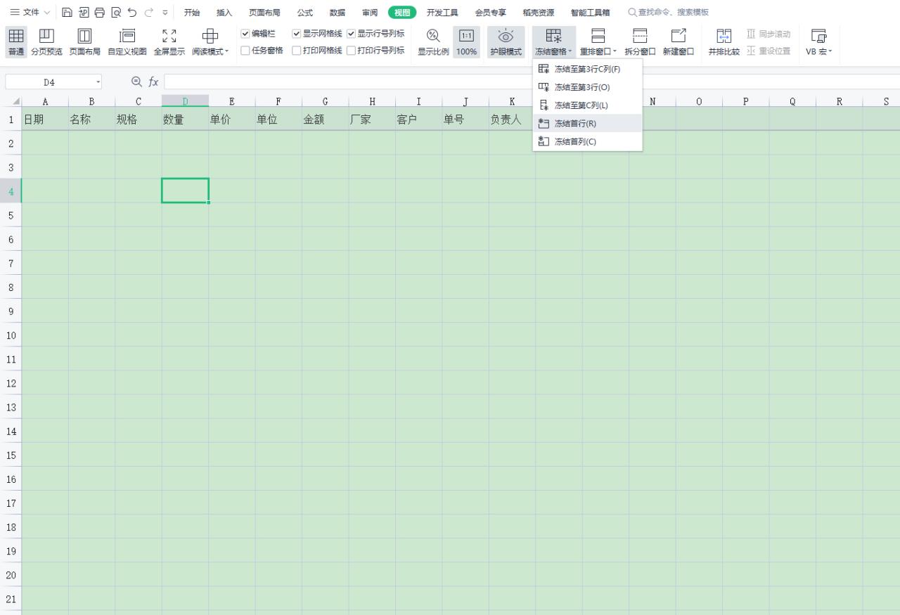Image resolution: width=900 pixels, height=615 pixels.
Task: Switch to the 审阅 ribbon tab
Action: tap(370, 12)
